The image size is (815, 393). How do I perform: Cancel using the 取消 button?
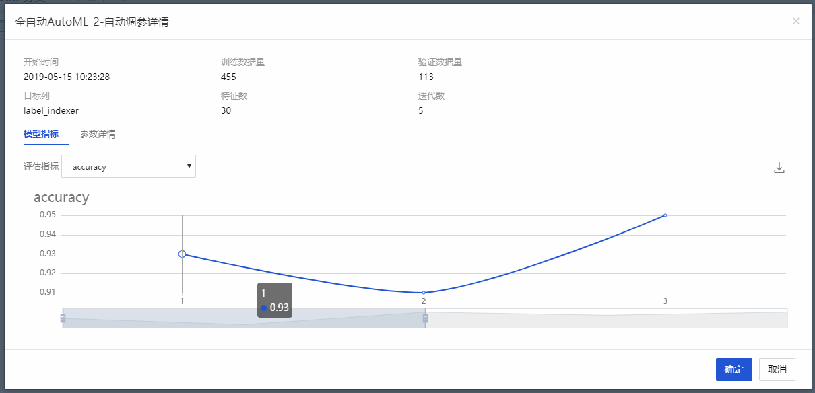pyautogui.click(x=777, y=369)
